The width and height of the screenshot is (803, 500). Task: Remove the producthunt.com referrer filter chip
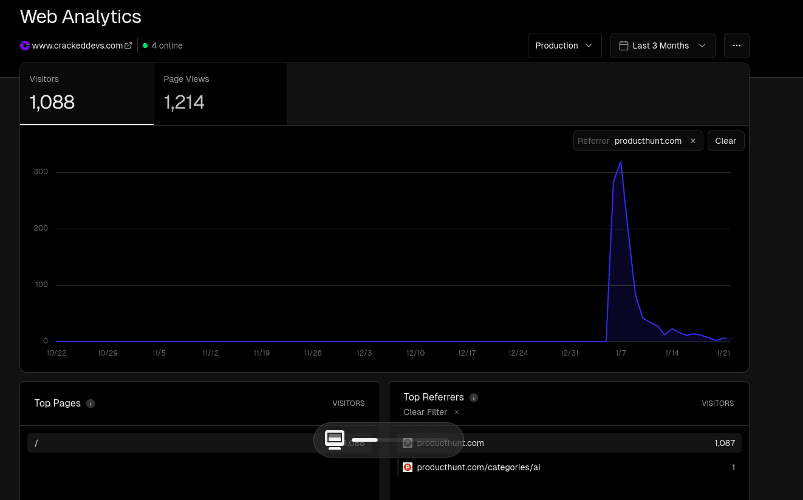point(693,141)
